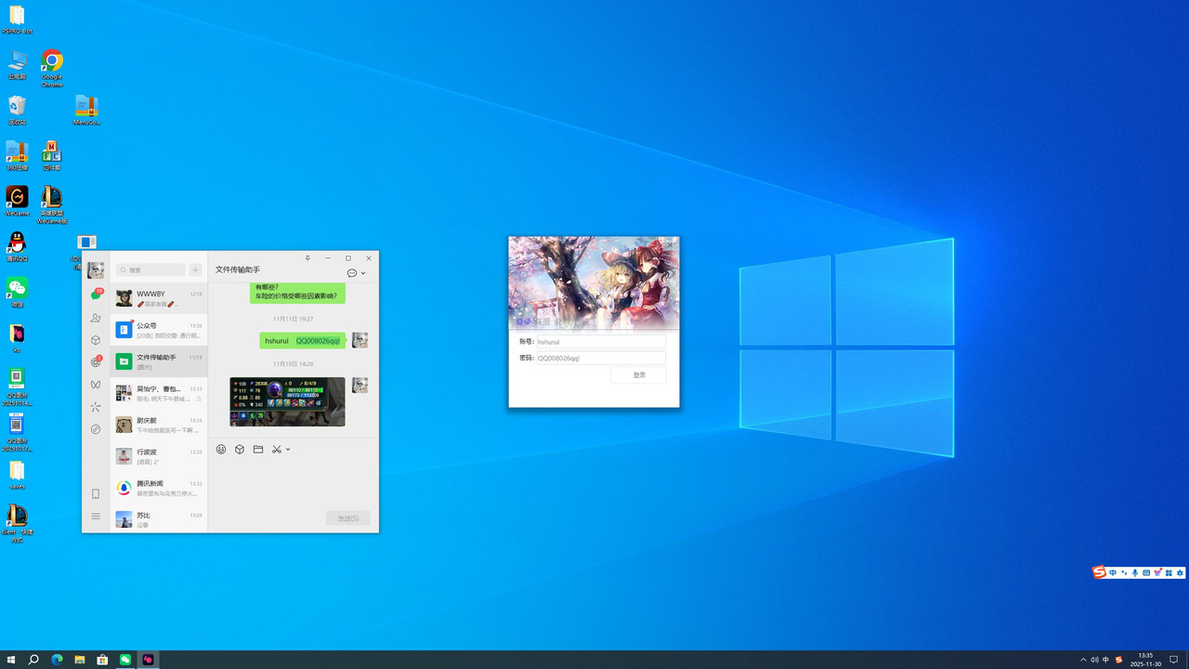
Task: Expand the chevron next to chat info
Action: [x=363, y=273]
